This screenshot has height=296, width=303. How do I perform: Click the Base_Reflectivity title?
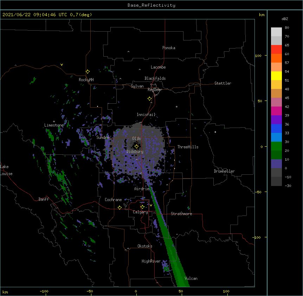point(151,5)
